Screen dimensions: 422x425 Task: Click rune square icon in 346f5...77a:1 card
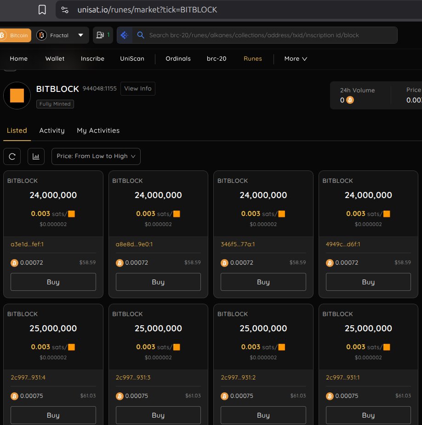[282, 214]
